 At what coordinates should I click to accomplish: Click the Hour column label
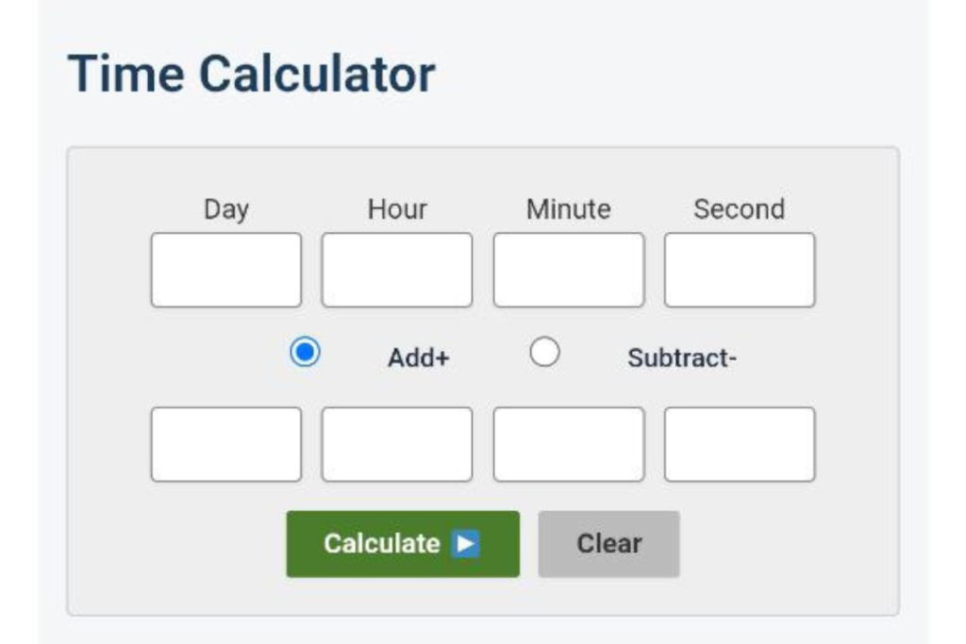pyautogui.click(x=397, y=209)
